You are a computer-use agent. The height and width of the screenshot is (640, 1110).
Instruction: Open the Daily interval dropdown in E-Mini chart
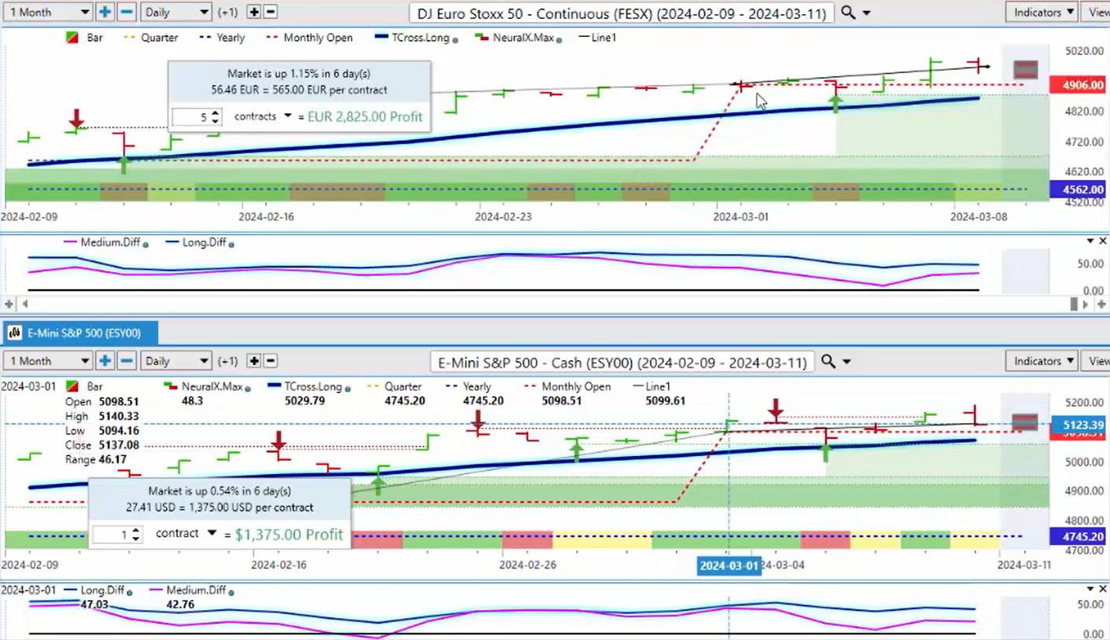point(175,361)
